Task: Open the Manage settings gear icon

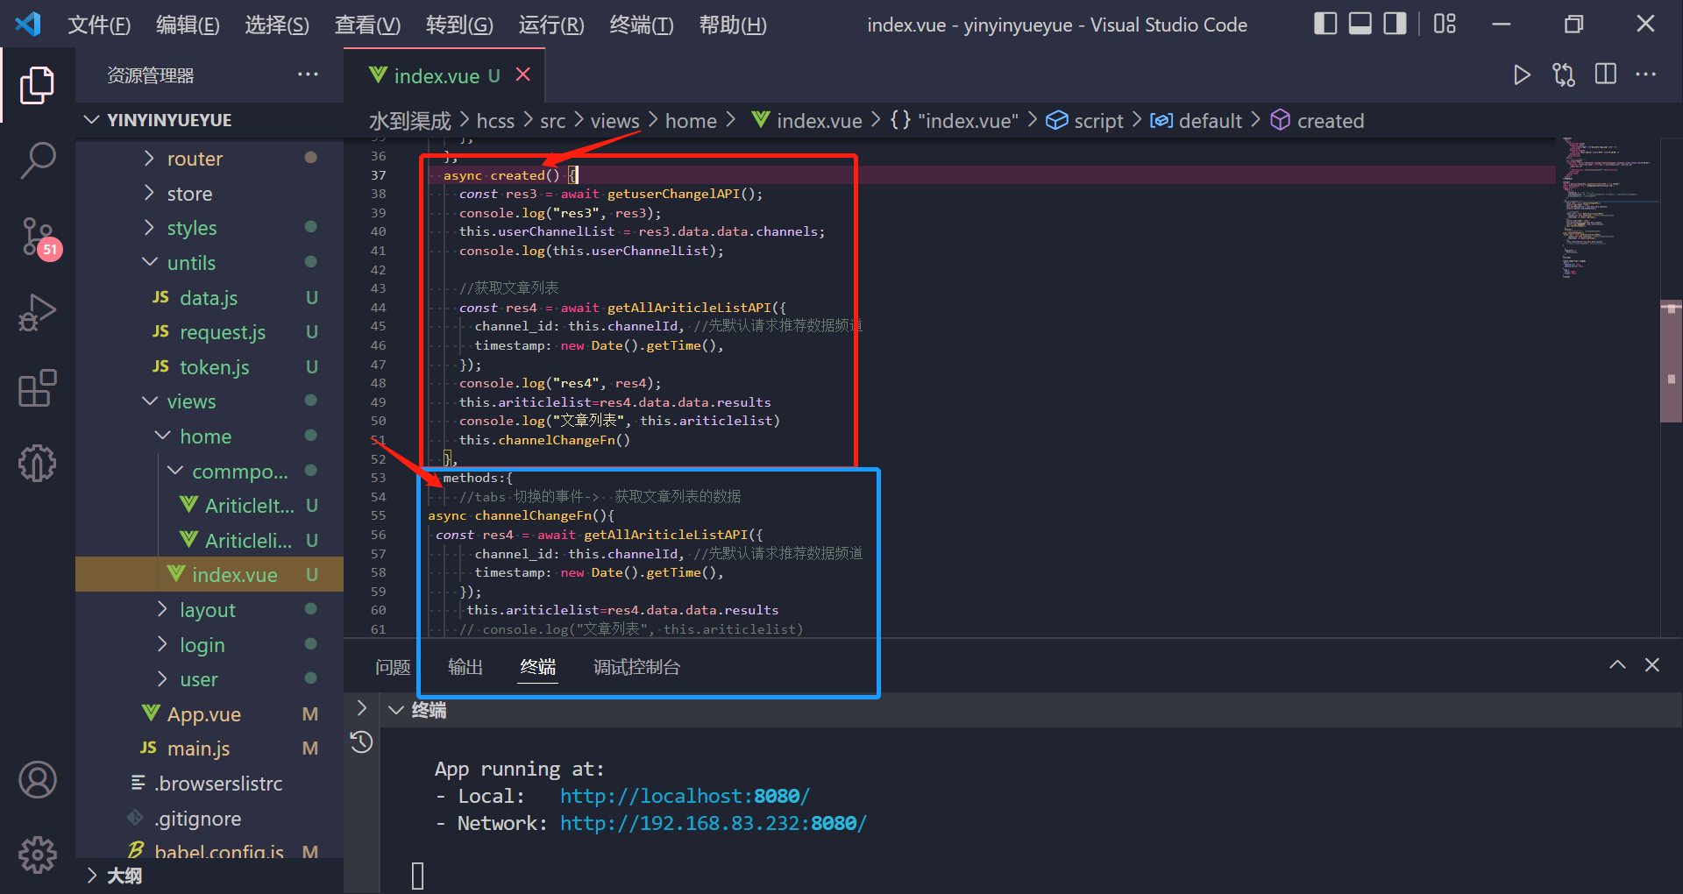Action: tap(38, 855)
